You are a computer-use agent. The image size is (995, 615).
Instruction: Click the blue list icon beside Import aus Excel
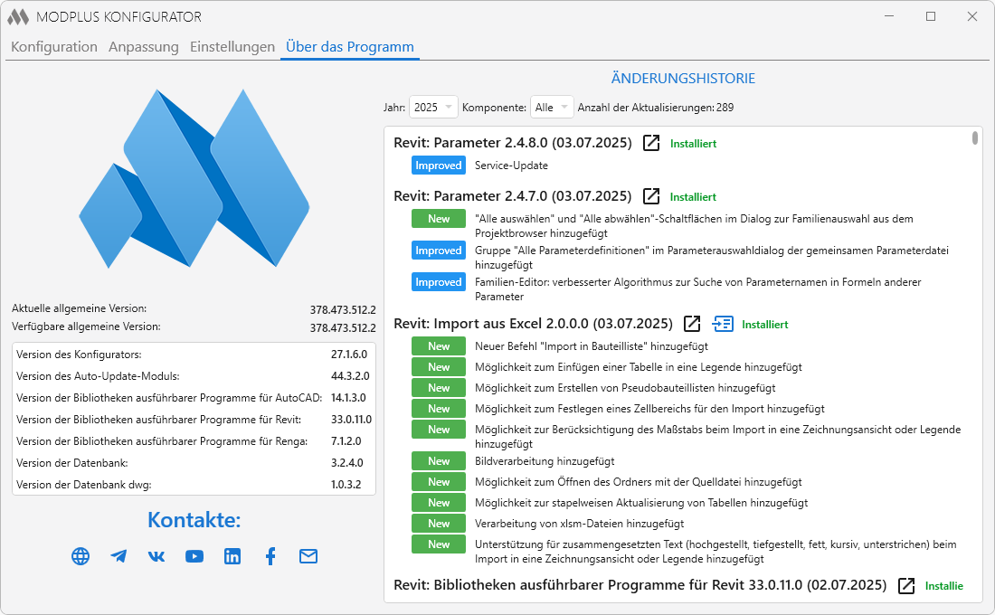tap(723, 324)
